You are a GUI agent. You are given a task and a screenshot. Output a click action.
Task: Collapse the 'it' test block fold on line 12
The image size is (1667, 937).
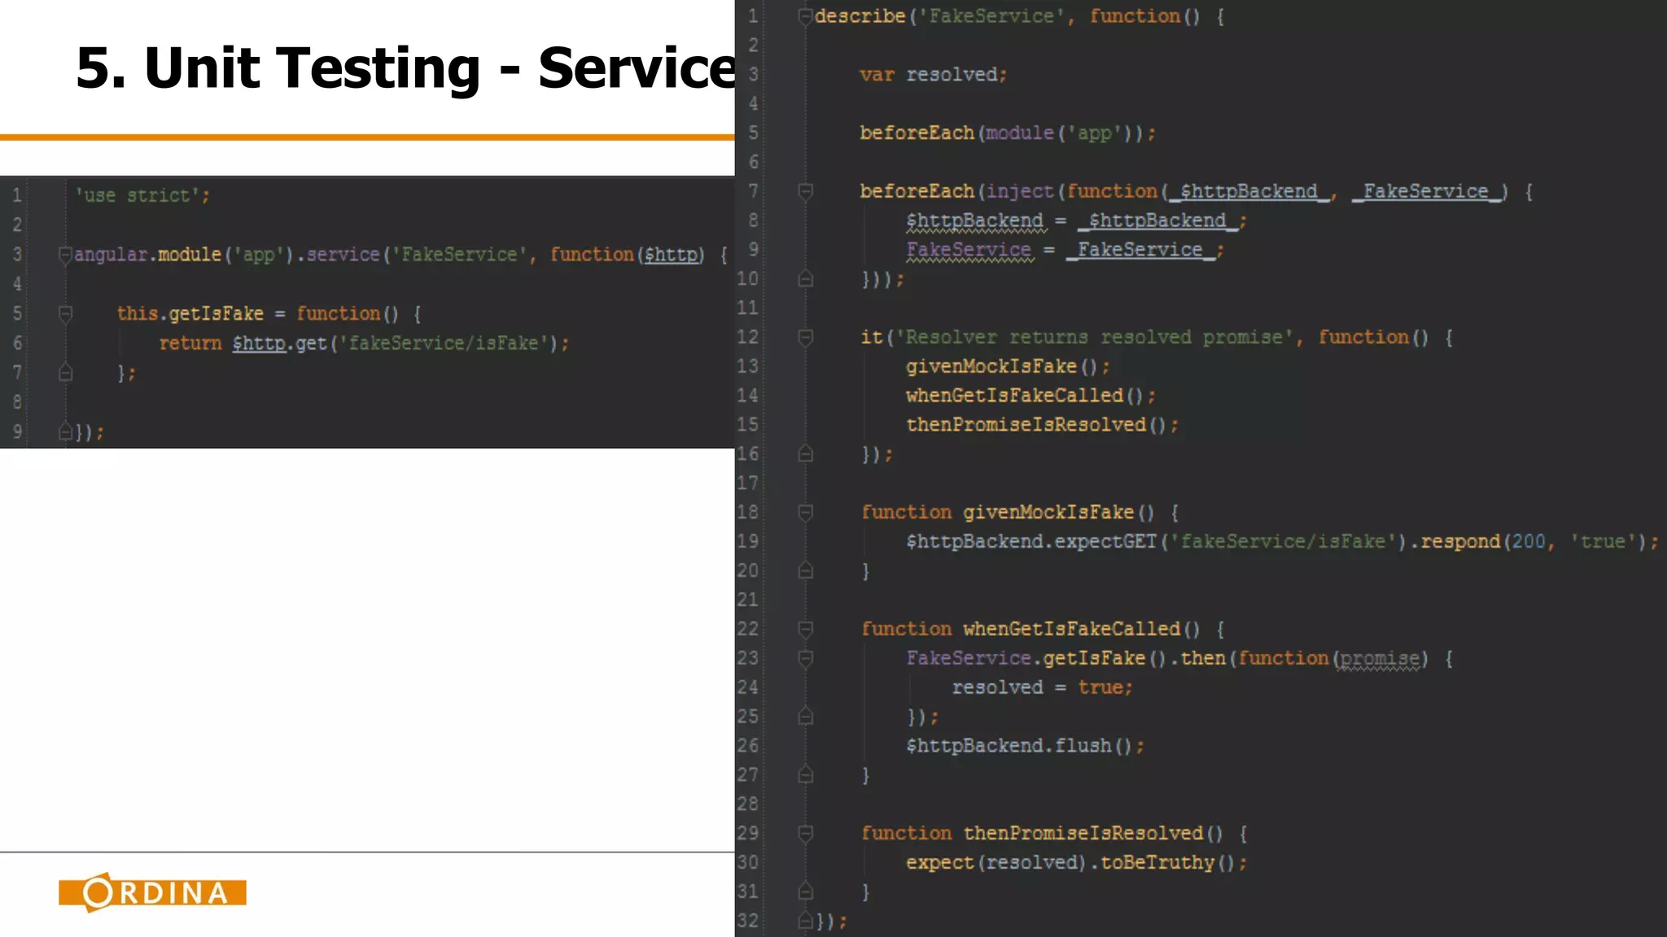805,338
